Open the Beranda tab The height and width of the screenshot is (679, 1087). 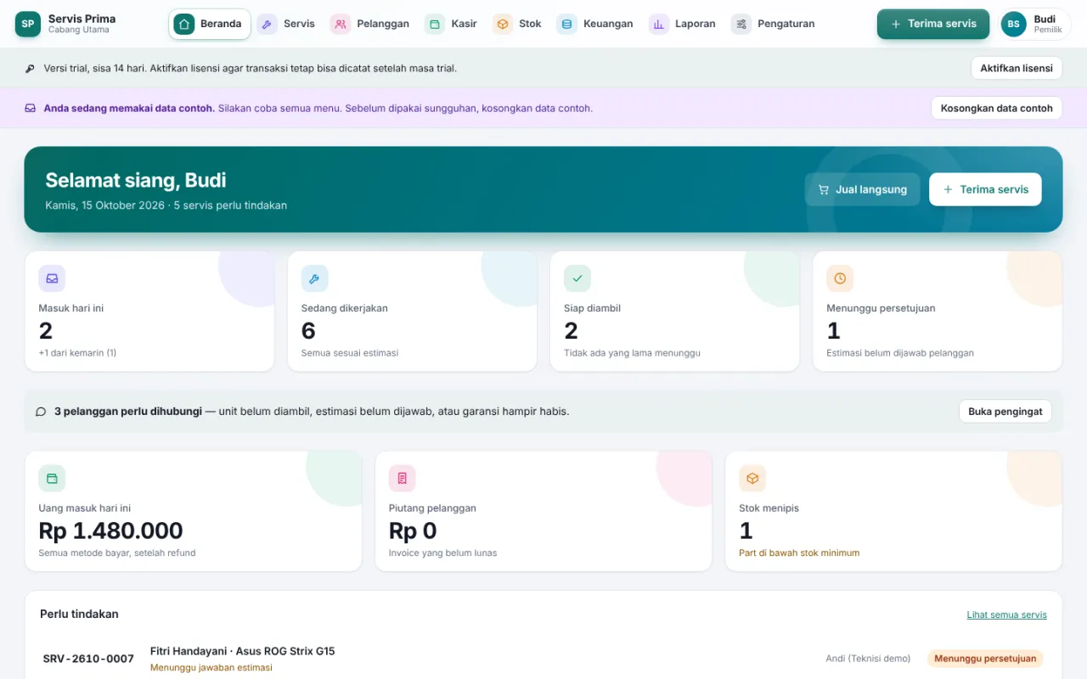pyautogui.click(x=210, y=24)
